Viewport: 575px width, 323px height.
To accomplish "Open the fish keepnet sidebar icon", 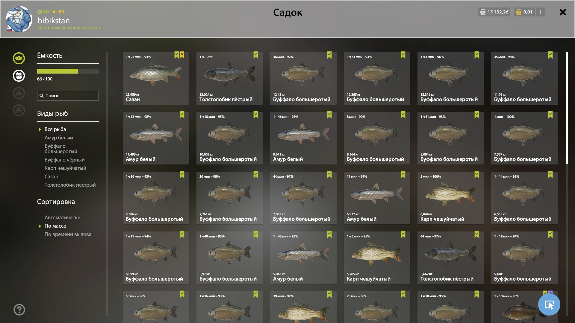I will point(19,58).
